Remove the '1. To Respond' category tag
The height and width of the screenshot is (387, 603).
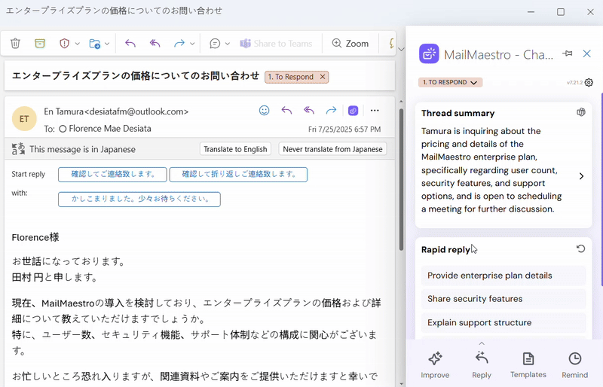click(x=323, y=77)
